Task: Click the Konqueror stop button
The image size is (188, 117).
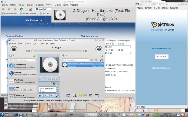Action: (26, 9)
